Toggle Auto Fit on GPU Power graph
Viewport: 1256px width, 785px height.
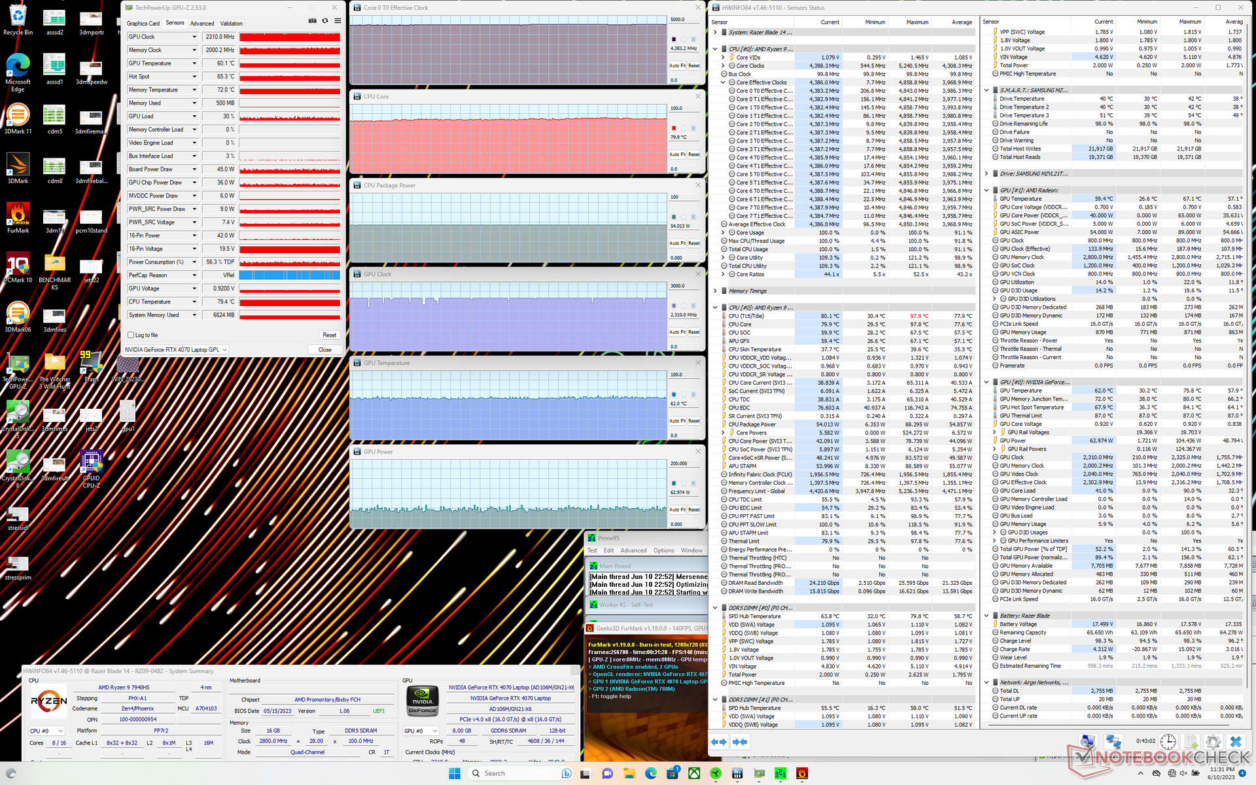coord(676,510)
